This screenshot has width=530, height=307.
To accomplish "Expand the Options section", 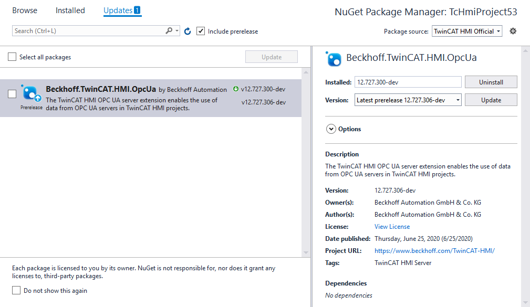I will (331, 129).
